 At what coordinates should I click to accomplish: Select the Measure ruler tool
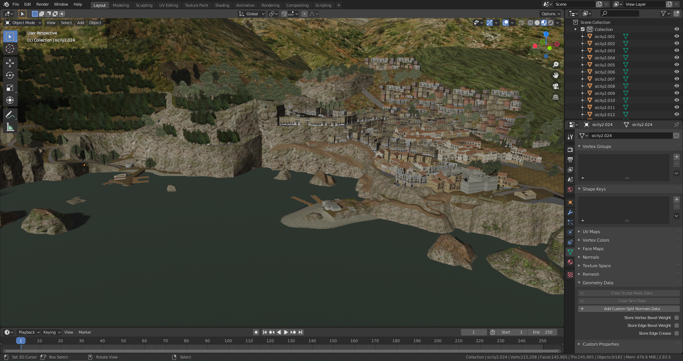point(10,127)
